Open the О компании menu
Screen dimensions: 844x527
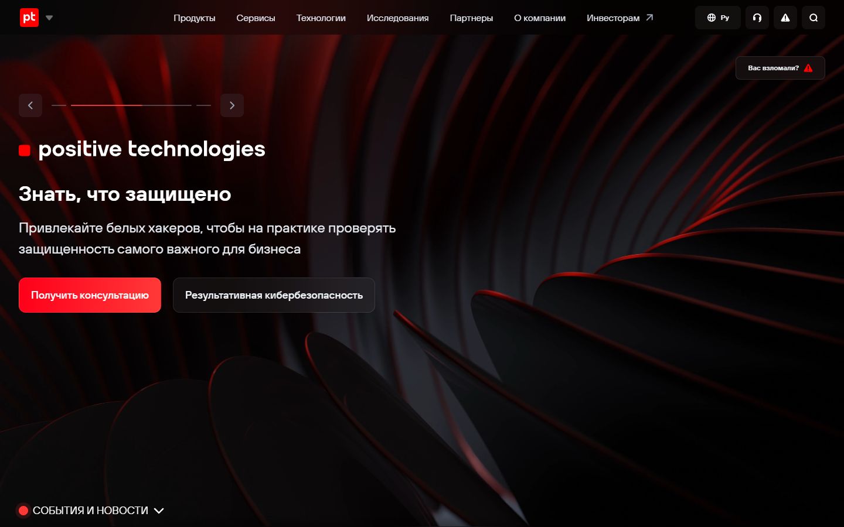click(x=540, y=18)
